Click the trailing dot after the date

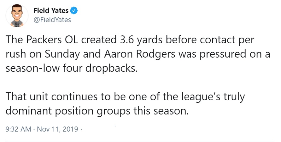pos(81,129)
